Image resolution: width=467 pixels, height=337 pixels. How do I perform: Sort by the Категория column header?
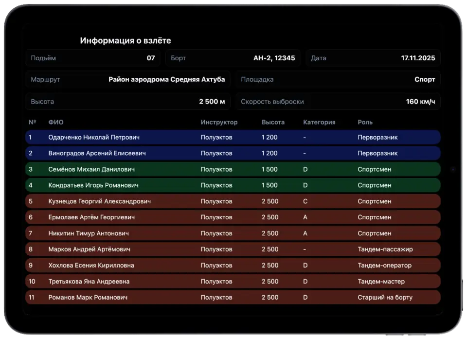coord(319,122)
